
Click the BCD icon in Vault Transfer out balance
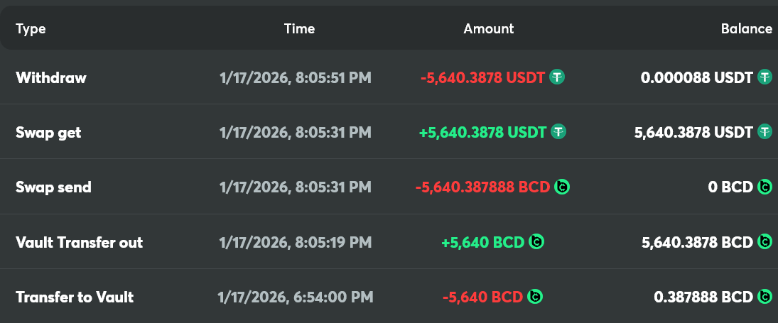pos(765,242)
